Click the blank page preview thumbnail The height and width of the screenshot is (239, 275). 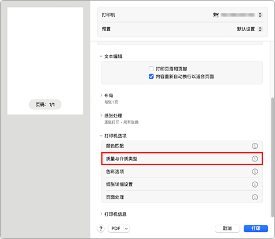(x=45, y=61)
